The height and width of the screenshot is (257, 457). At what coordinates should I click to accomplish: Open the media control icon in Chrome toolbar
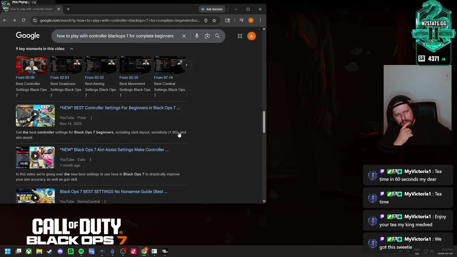coord(242,20)
